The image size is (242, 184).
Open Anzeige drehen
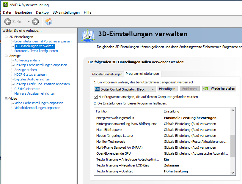pos(26,70)
